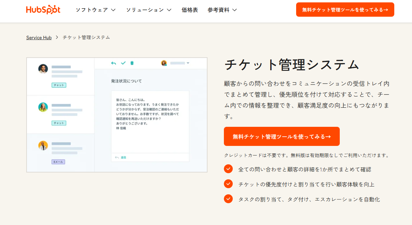Screen dimensions: 412x225
Task: Click the trash icon to delete the ticket
Action: click(x=132, y=63)
